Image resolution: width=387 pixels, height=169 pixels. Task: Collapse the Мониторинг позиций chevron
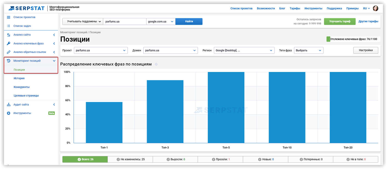pyautogui.click(x=54, y=61)
